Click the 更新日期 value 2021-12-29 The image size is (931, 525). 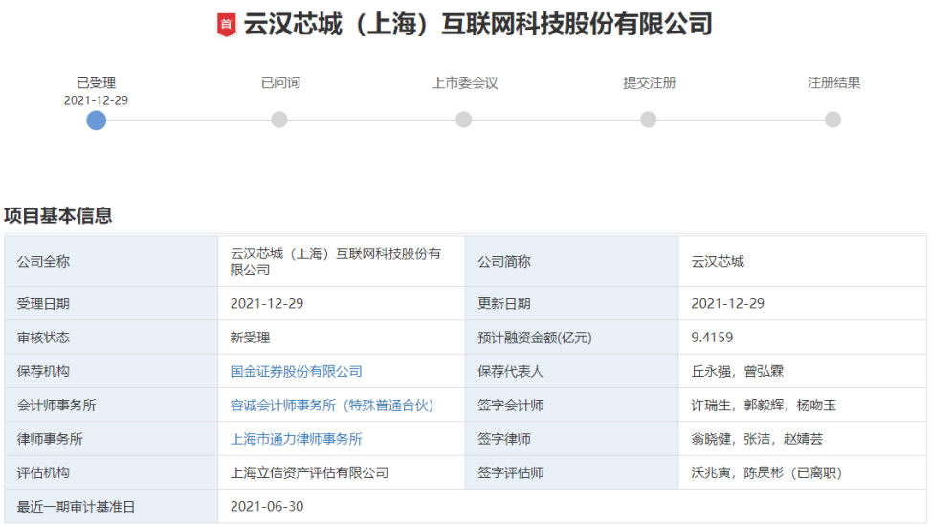click(728, 304)
